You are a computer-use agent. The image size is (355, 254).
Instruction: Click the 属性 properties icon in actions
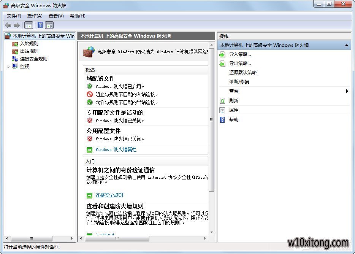222,110
